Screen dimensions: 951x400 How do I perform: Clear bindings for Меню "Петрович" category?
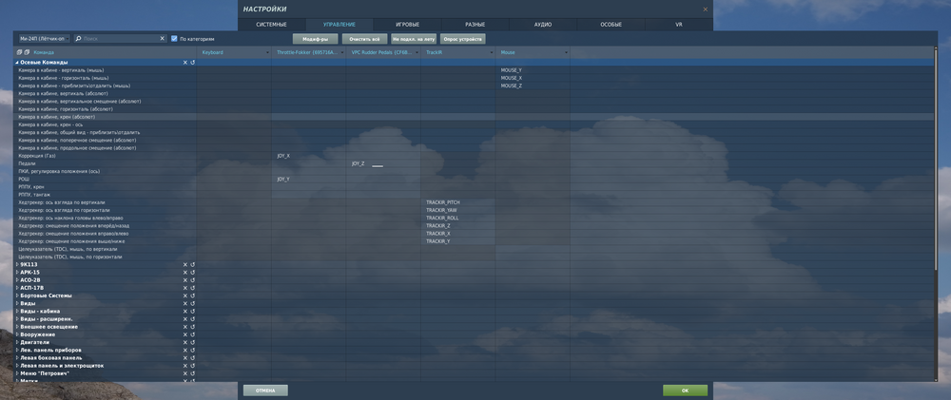(x=185, y=374)
